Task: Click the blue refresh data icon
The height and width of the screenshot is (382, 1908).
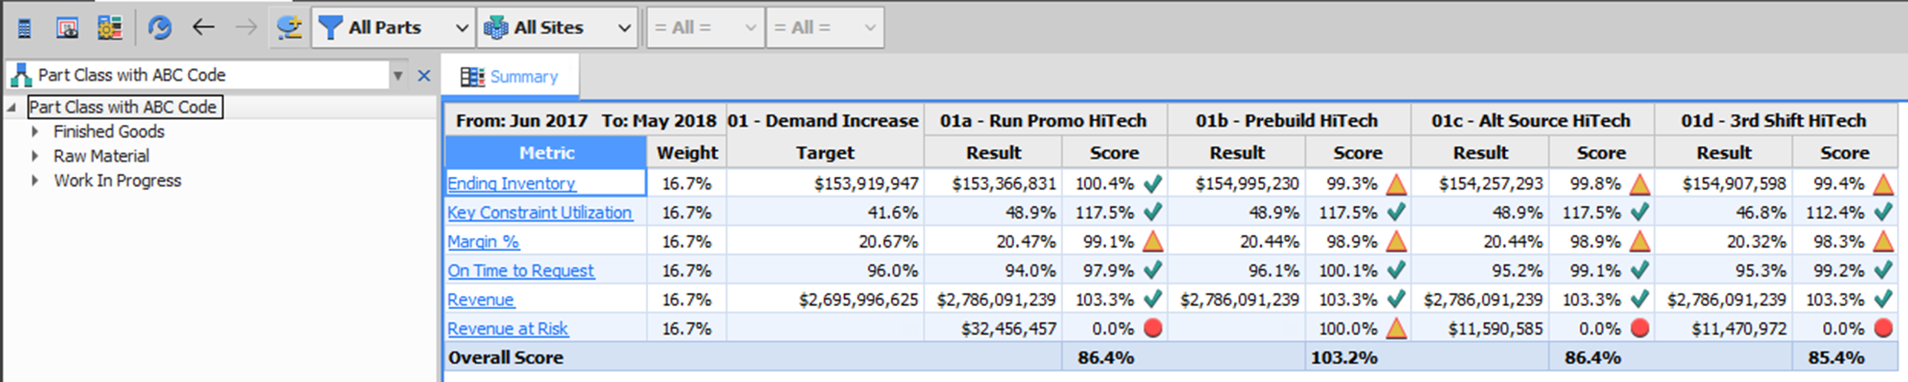Action: click(x=159, y=28)
